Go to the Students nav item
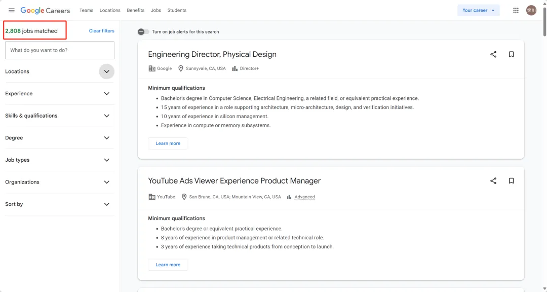This screenshot has height=292, width=547. pyautogui.click(x=177, y=11)
